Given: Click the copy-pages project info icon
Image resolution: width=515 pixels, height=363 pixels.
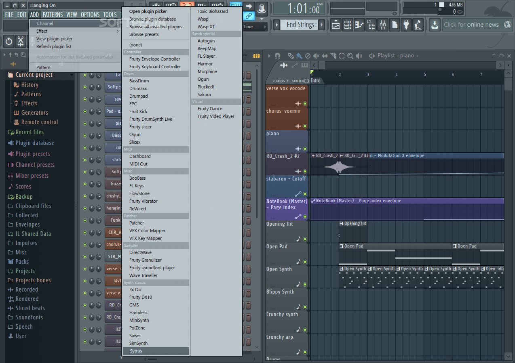Looking at the screenshot, I should point(395,25).
